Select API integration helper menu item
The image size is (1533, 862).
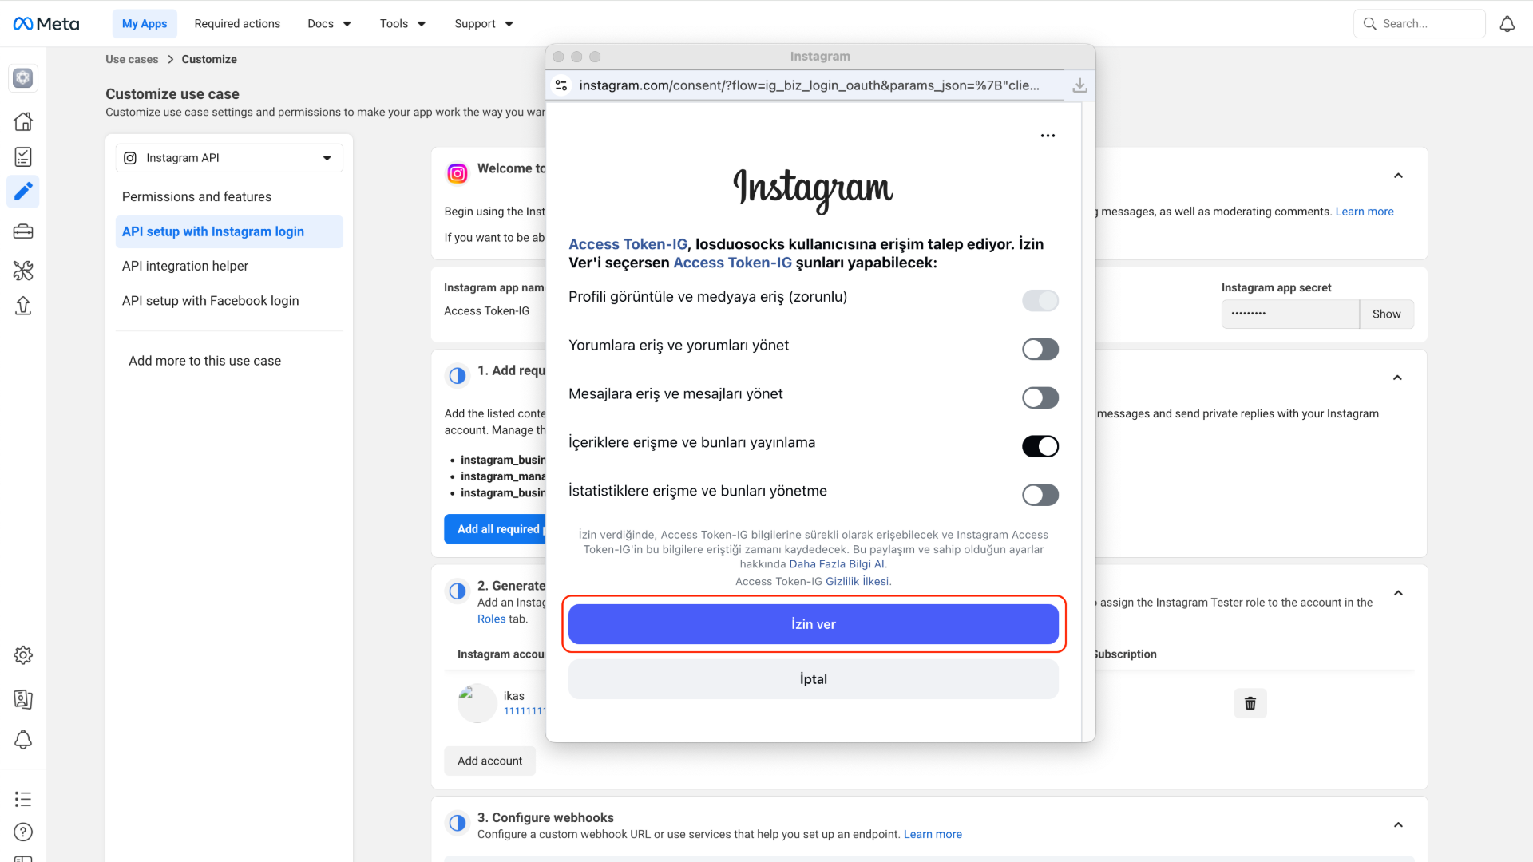pos(229,267)
